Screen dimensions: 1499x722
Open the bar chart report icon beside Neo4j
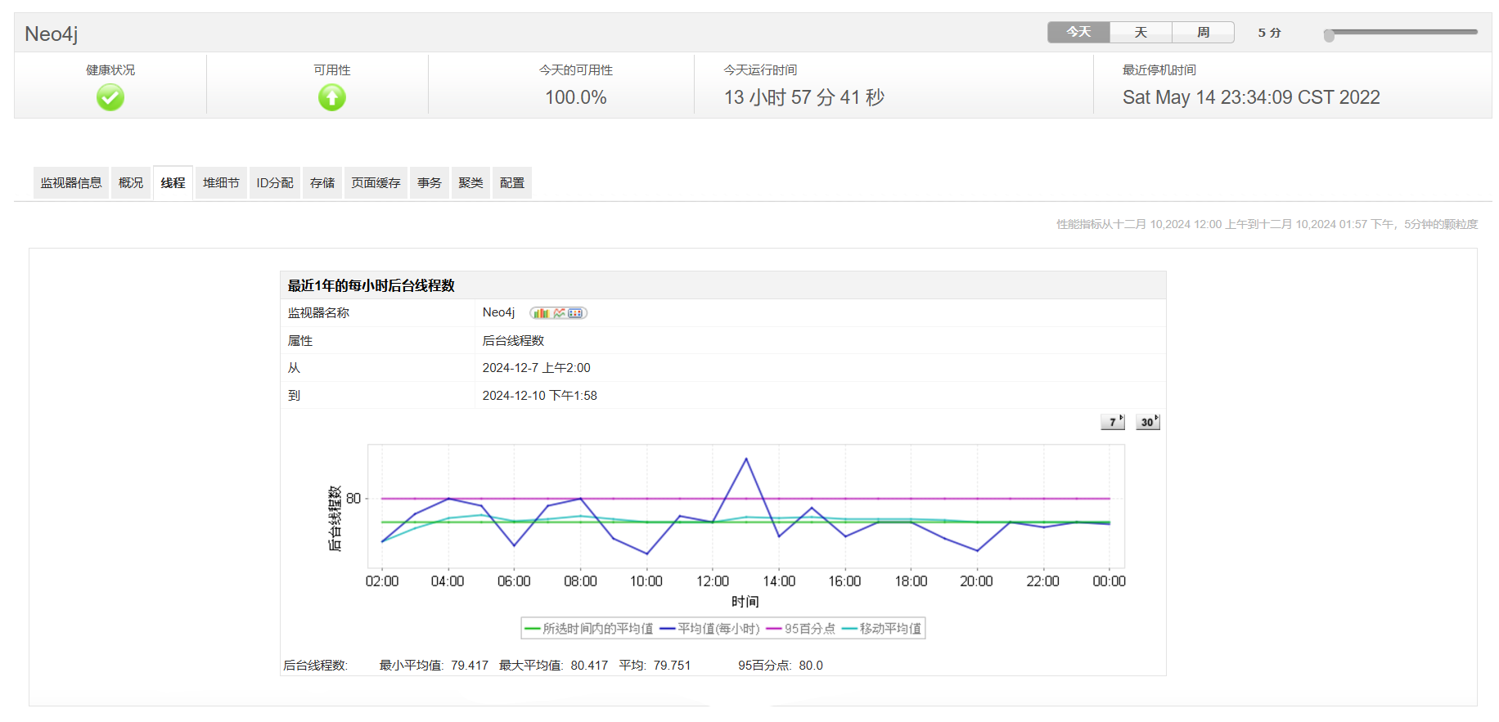pyautogui.click(x=540, y=313)
